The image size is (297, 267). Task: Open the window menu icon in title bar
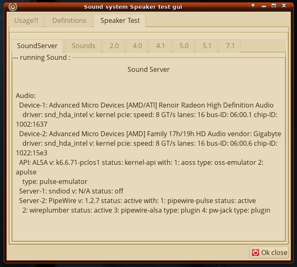point(13,7)
